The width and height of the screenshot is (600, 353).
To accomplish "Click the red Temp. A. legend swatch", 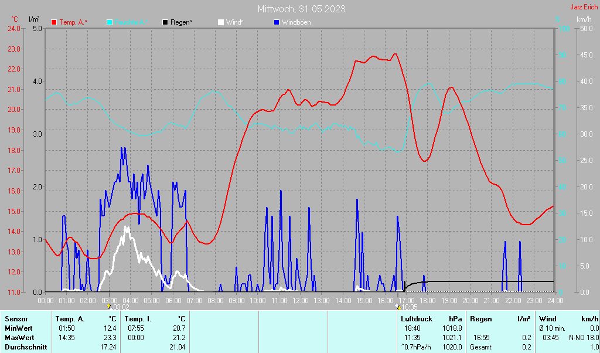I will coord(54,22).
